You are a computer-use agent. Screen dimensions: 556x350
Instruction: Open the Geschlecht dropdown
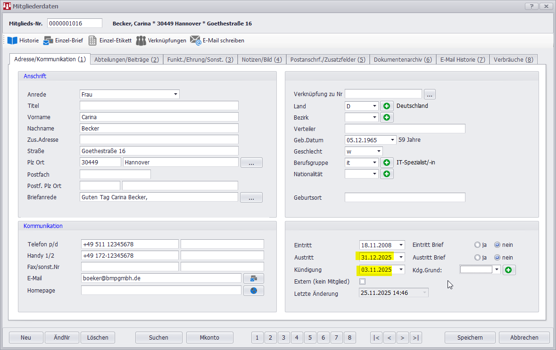tap(379, 151)
